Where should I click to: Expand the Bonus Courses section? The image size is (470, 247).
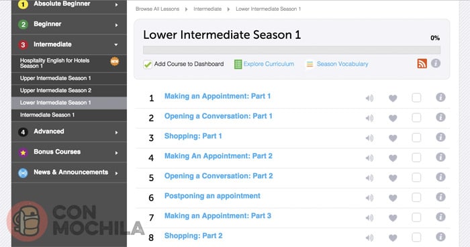69,152
